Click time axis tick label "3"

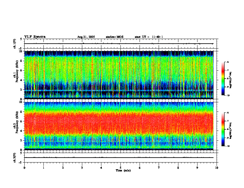(x=82, y=168)
